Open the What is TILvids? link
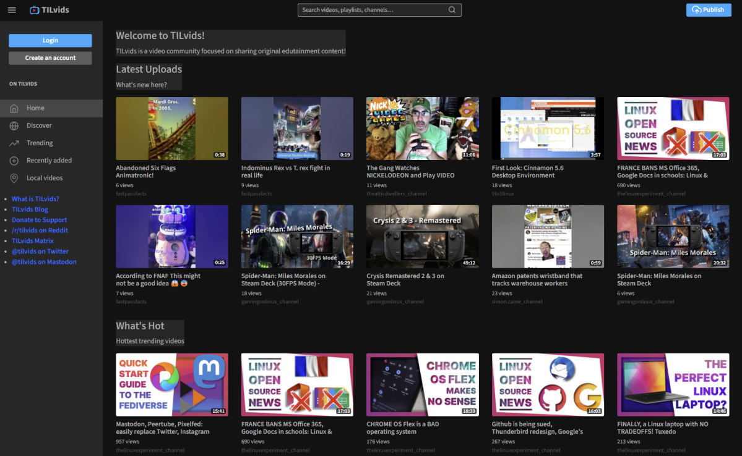 point(35,199)
